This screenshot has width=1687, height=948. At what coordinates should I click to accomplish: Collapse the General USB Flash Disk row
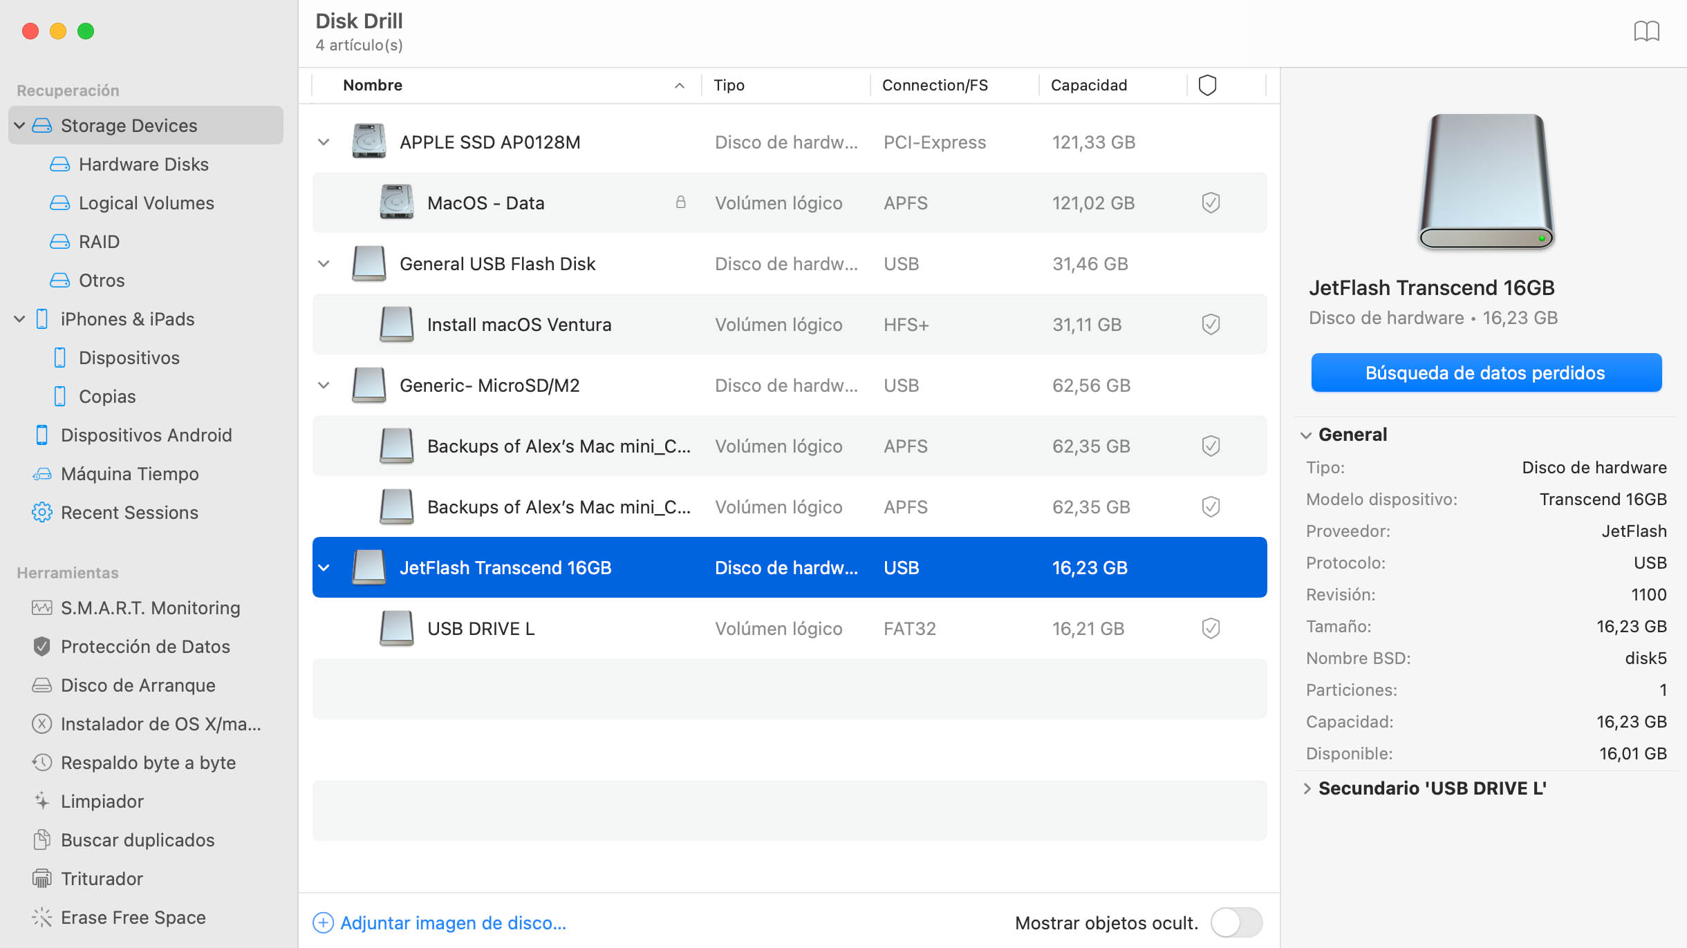(x=324, y=263)
